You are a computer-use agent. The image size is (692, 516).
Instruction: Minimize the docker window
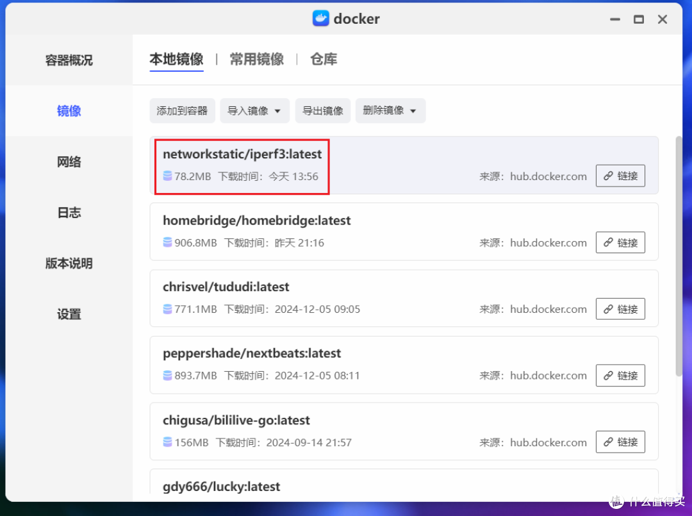[614, 19]
